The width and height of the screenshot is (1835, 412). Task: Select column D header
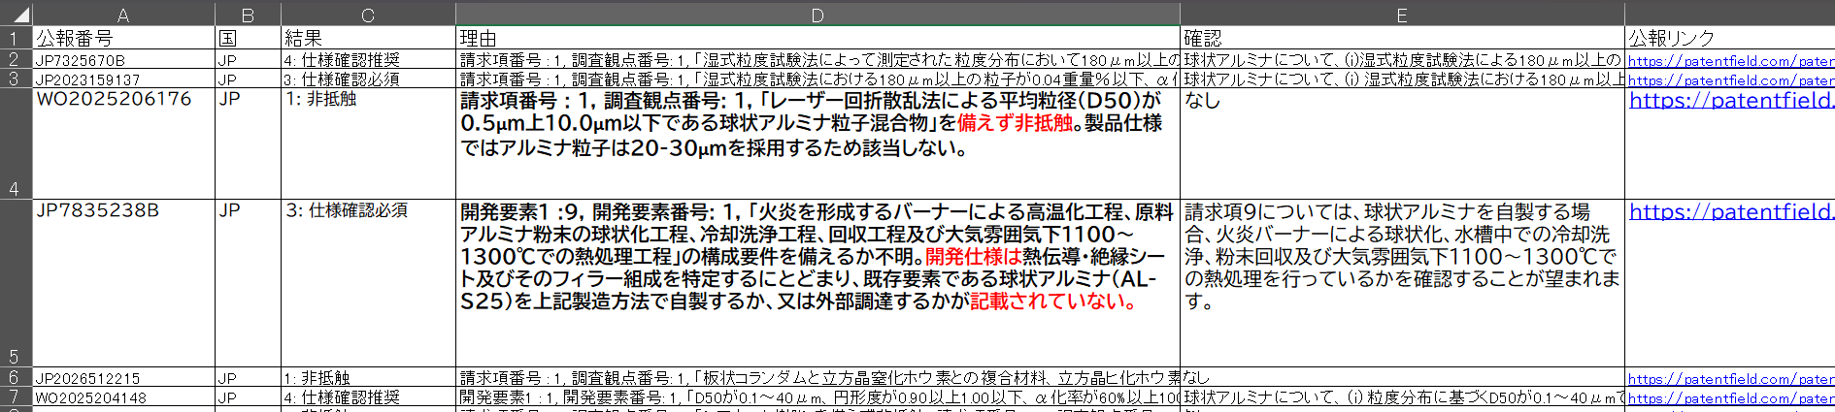click(x=817, y=15)
